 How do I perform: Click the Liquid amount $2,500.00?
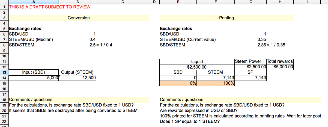coord(197,67)
